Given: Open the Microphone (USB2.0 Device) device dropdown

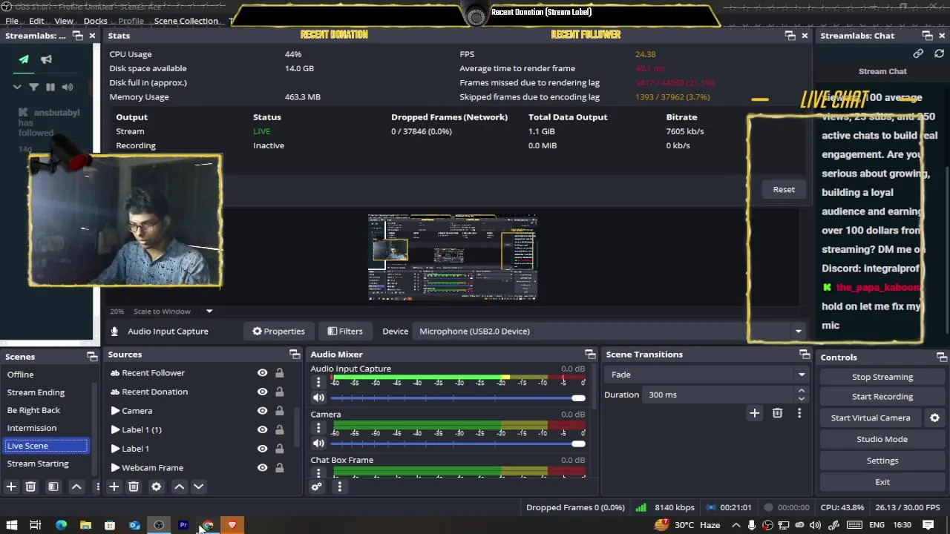Looking at the screenshot, I should click(x=611, y=332).
